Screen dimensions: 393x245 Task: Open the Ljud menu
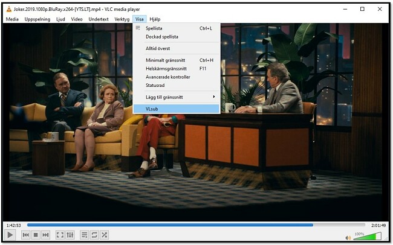click(x=60, y=19)
